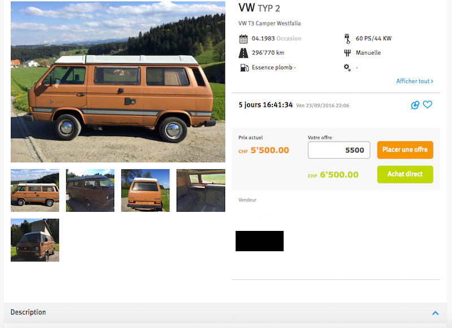The width and height of the screenshot is (452, 328).
Task: Click the engine piston icon near 60 PS
Action: pyautogui.click(x=347, y=38)
